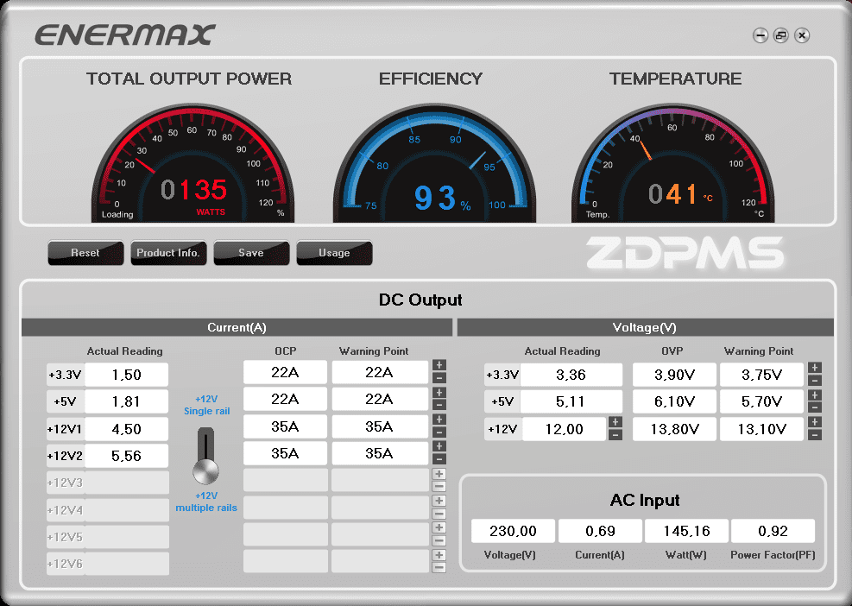The height and width of the screenshot is (606, 852).
Task: Select AC input current 0,69
Action: (601, 531)
